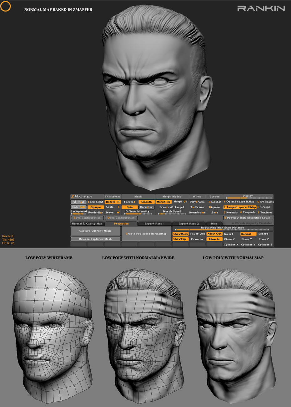Select the Scale E transform mode

point(113,207)
